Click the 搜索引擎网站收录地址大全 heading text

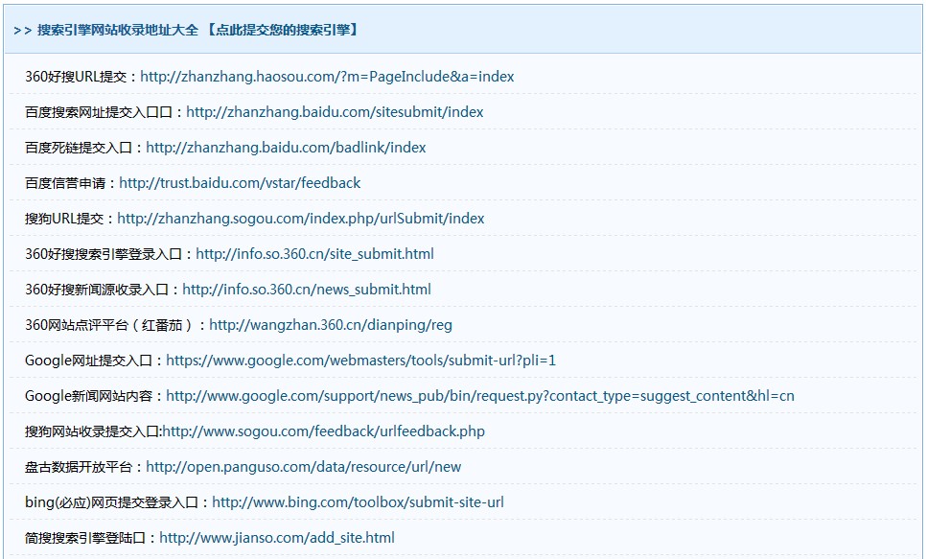coord(118,30)
